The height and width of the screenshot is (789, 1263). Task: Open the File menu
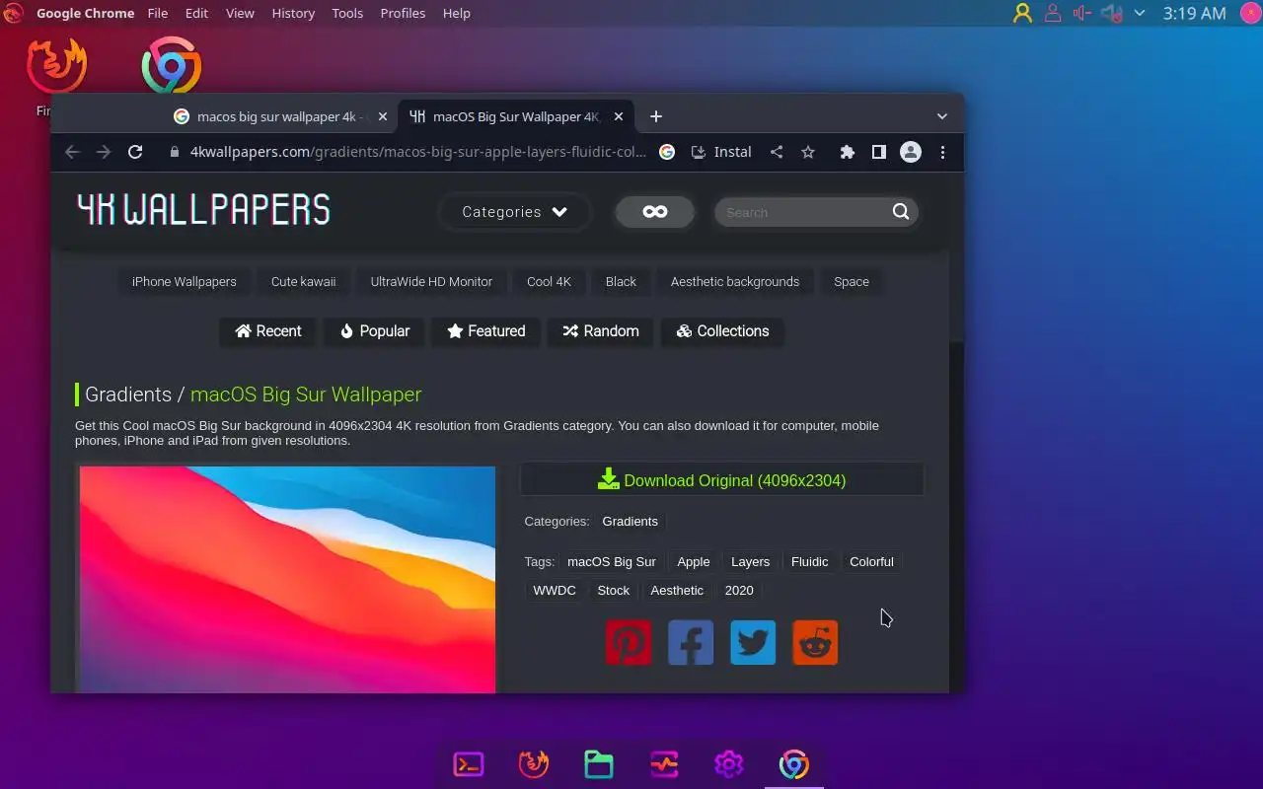click(x=157, y=13)
